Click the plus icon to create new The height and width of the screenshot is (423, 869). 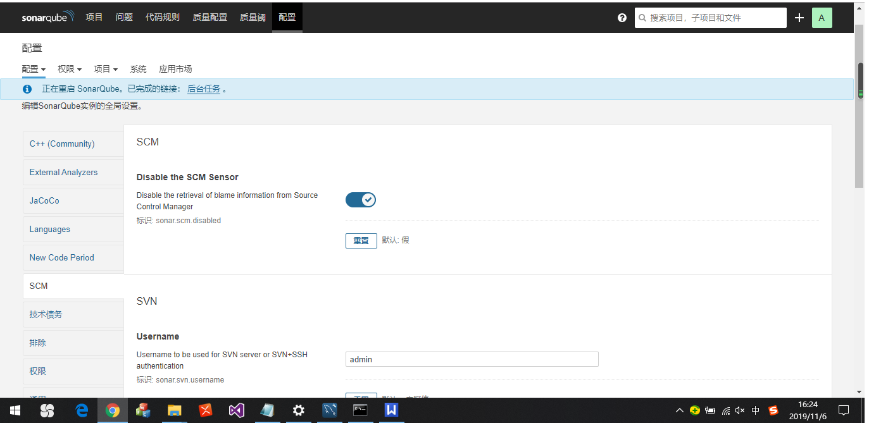[799, 18]
